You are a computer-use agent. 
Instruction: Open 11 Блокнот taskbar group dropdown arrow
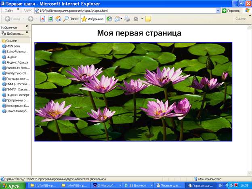[x=151, y=186]
